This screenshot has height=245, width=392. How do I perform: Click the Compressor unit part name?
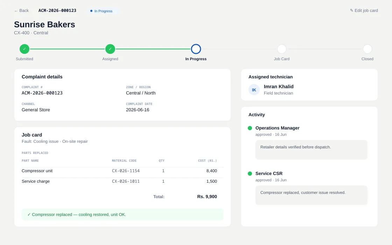tap(37, 171)
